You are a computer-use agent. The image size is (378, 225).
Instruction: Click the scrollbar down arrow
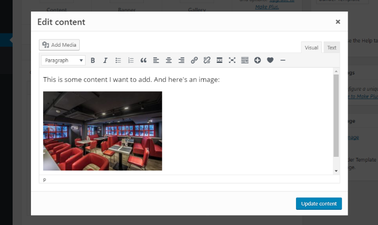click(336, 171)
